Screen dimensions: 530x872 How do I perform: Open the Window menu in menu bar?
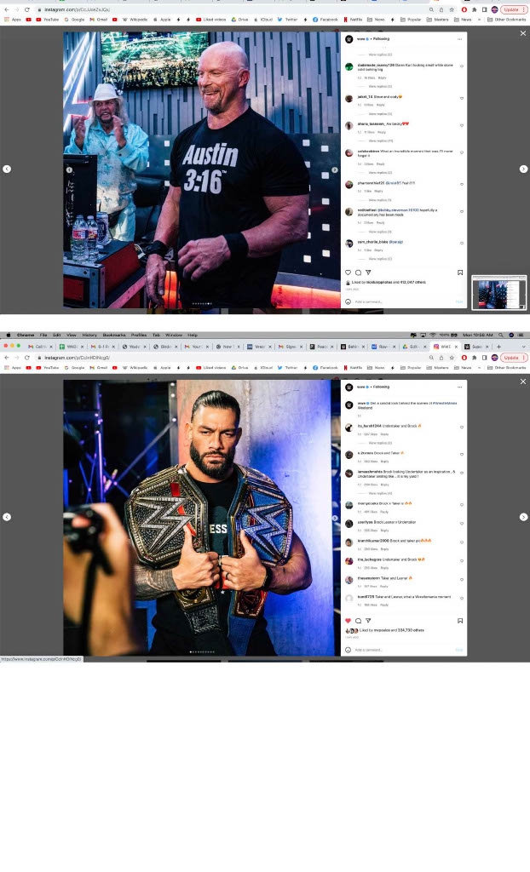click(175, 336)
